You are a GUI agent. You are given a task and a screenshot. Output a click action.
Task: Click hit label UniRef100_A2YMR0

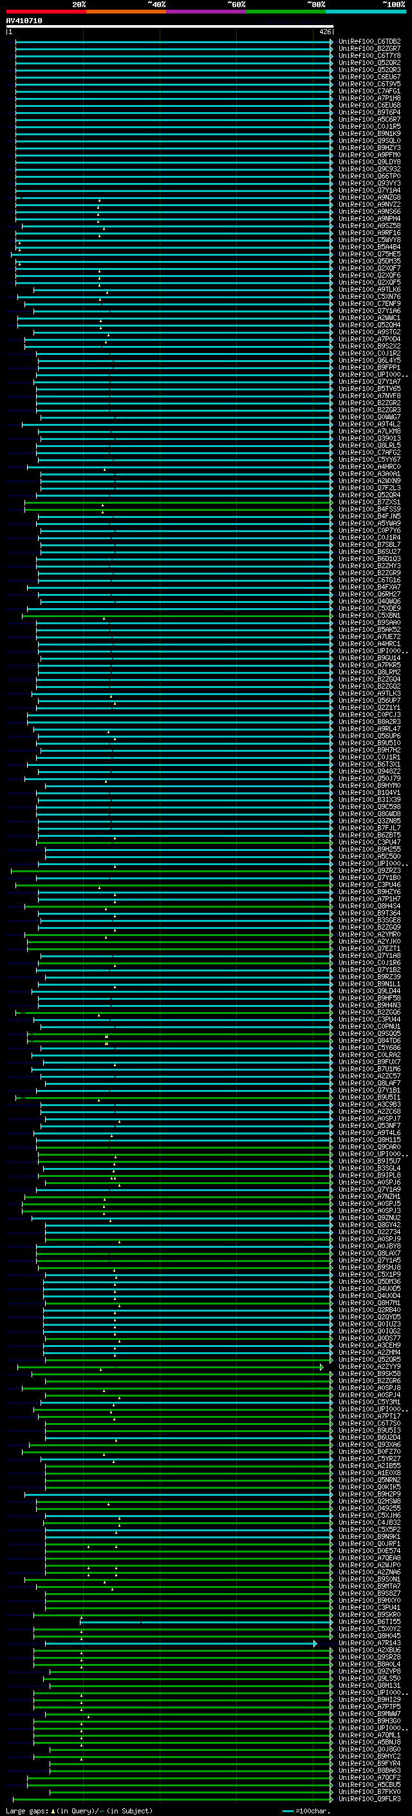[x=370, y=935]
